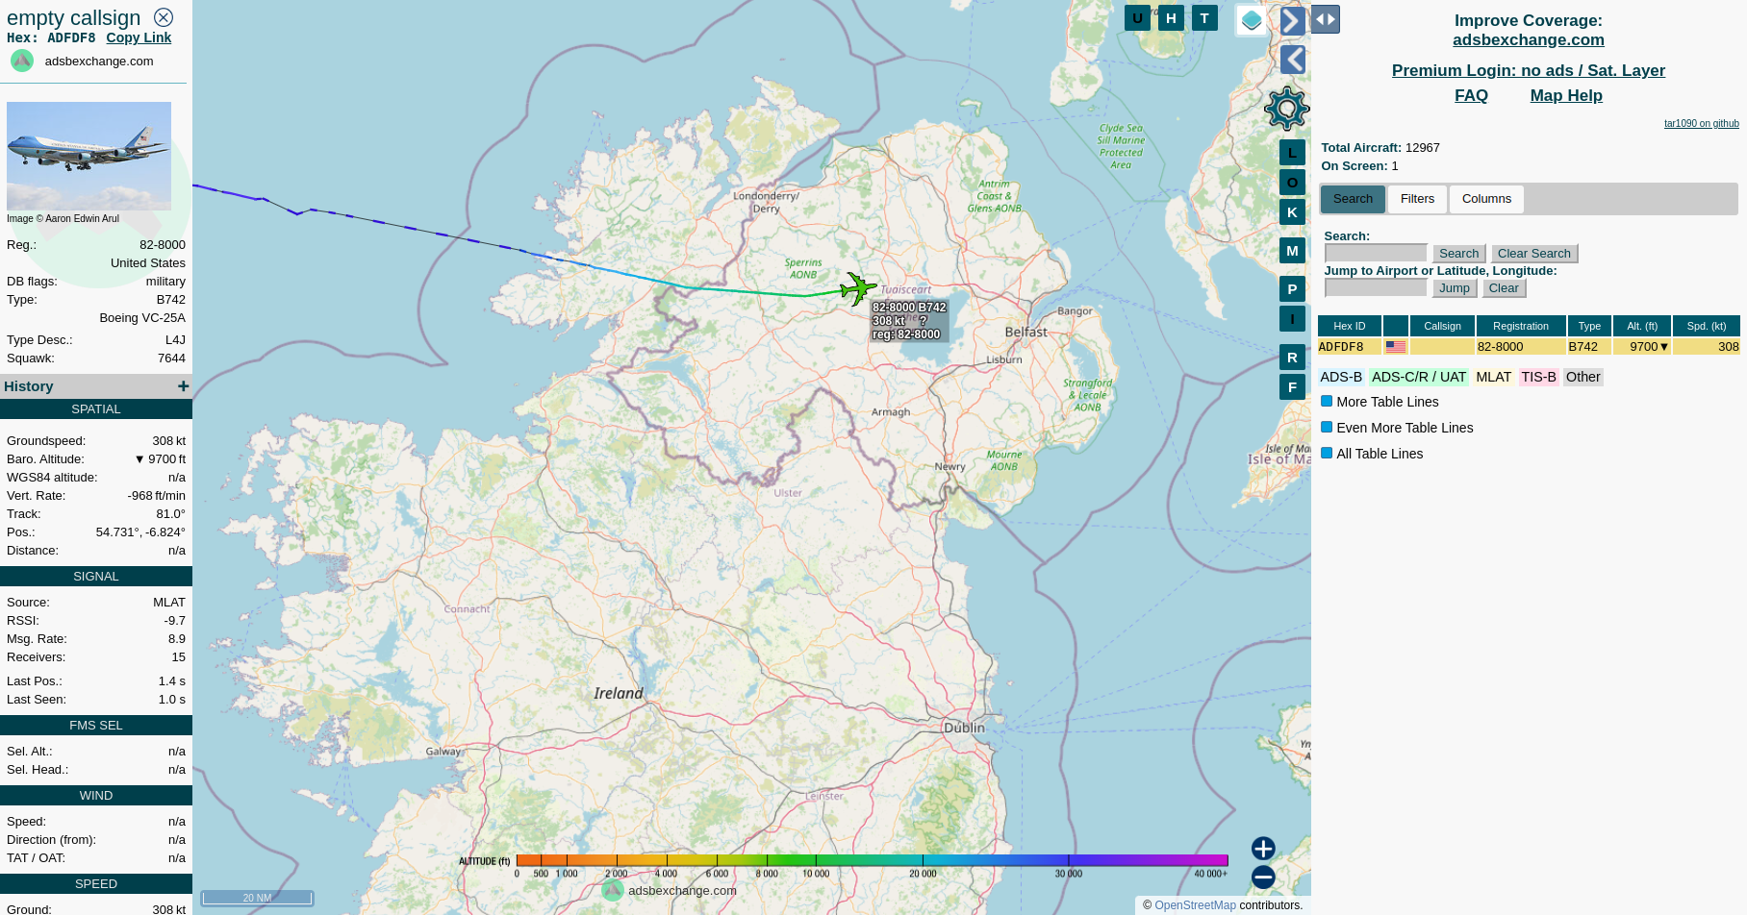Switch to the Filters tab

(1417, 199)
